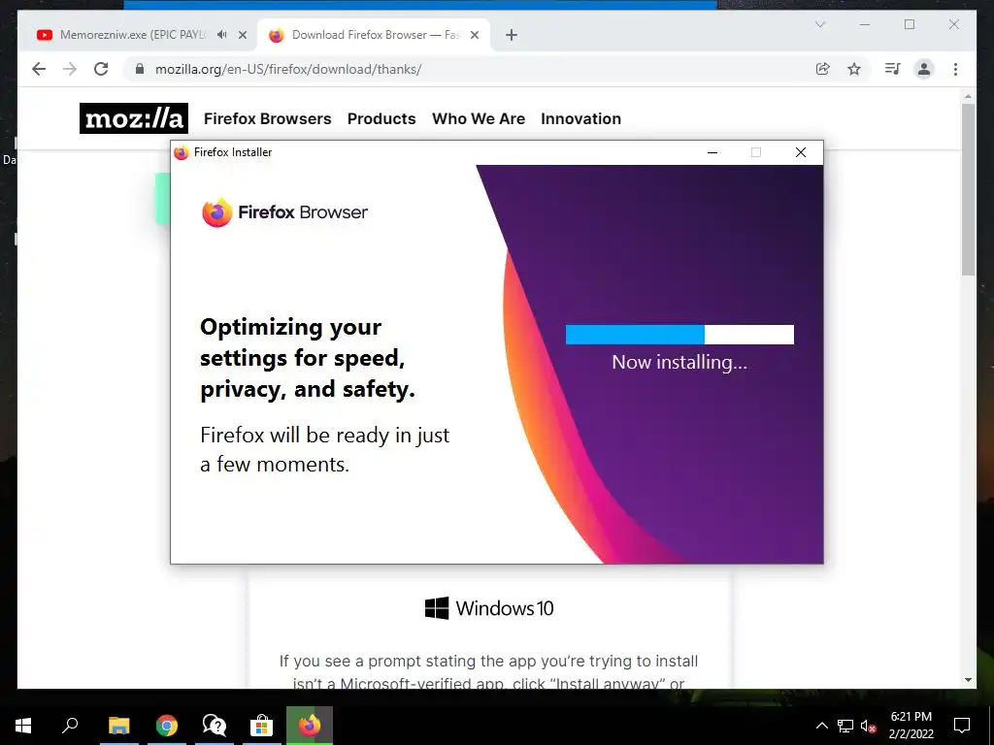This screenshot has height=745, width=994.
Task: Click the muted volume tray icon
Action: [868, 726]
